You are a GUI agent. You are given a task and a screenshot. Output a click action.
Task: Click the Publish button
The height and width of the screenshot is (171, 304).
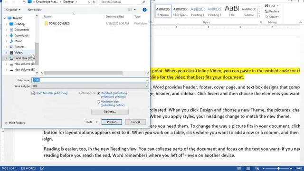[112, 122]
